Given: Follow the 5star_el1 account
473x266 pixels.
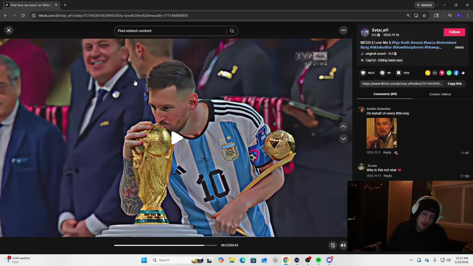Looking at the screenshot, I should [454, 32].
